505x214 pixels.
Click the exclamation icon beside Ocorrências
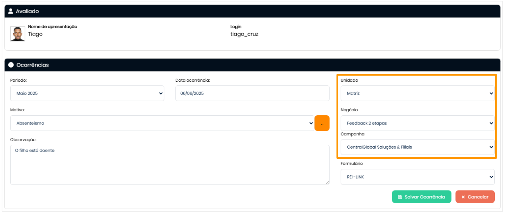coord(11,65)
